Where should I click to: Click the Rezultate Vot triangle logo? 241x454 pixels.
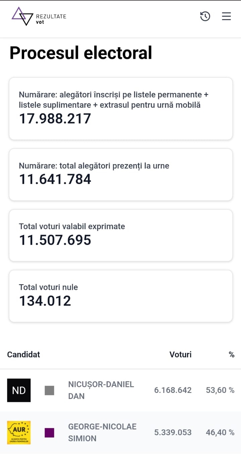point(22,16)
